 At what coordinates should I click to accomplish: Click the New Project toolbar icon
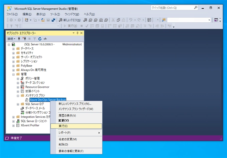(26, 20)
